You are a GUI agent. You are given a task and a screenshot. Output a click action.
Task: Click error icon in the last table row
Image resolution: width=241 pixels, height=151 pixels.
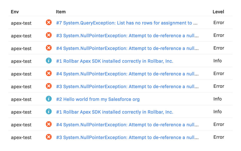(x=49, y=137)
